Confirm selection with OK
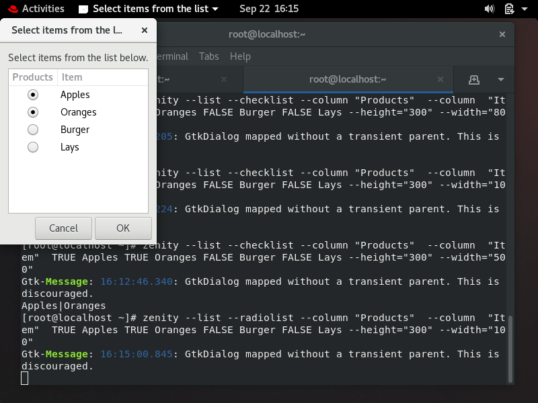Image resolution: width=538 pixels, height=403 pixels. tap(123, 228)
